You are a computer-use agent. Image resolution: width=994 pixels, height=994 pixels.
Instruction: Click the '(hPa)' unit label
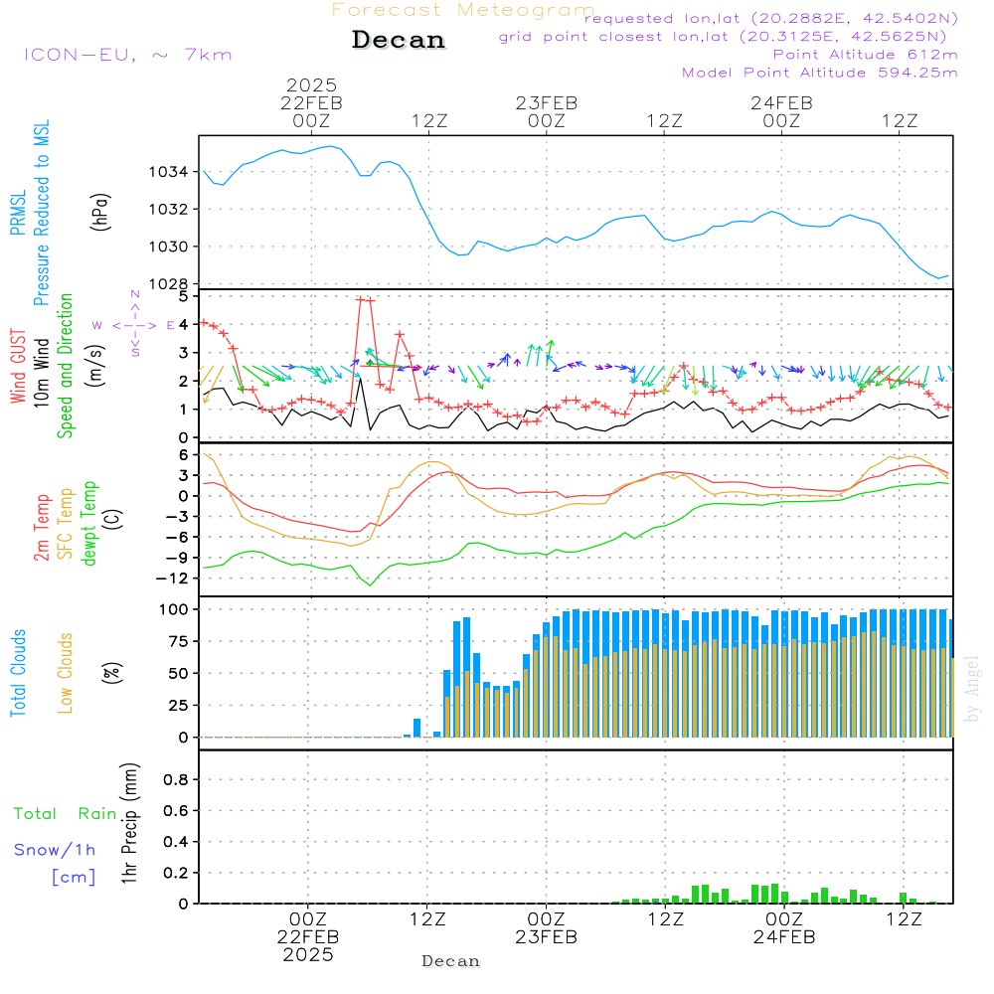click(x=100, y=213)
